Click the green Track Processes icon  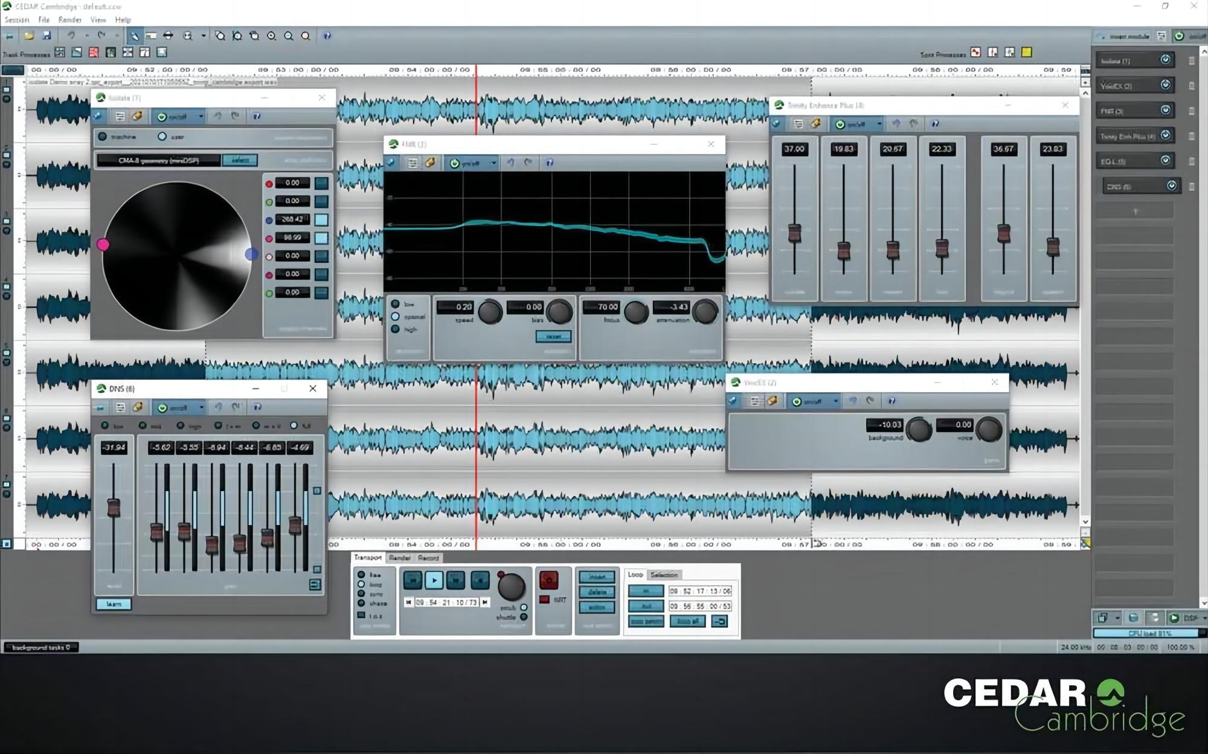[111, 53]
